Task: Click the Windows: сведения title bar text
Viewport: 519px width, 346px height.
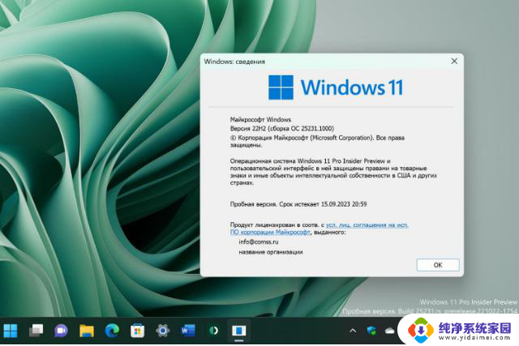Action: 234,62
